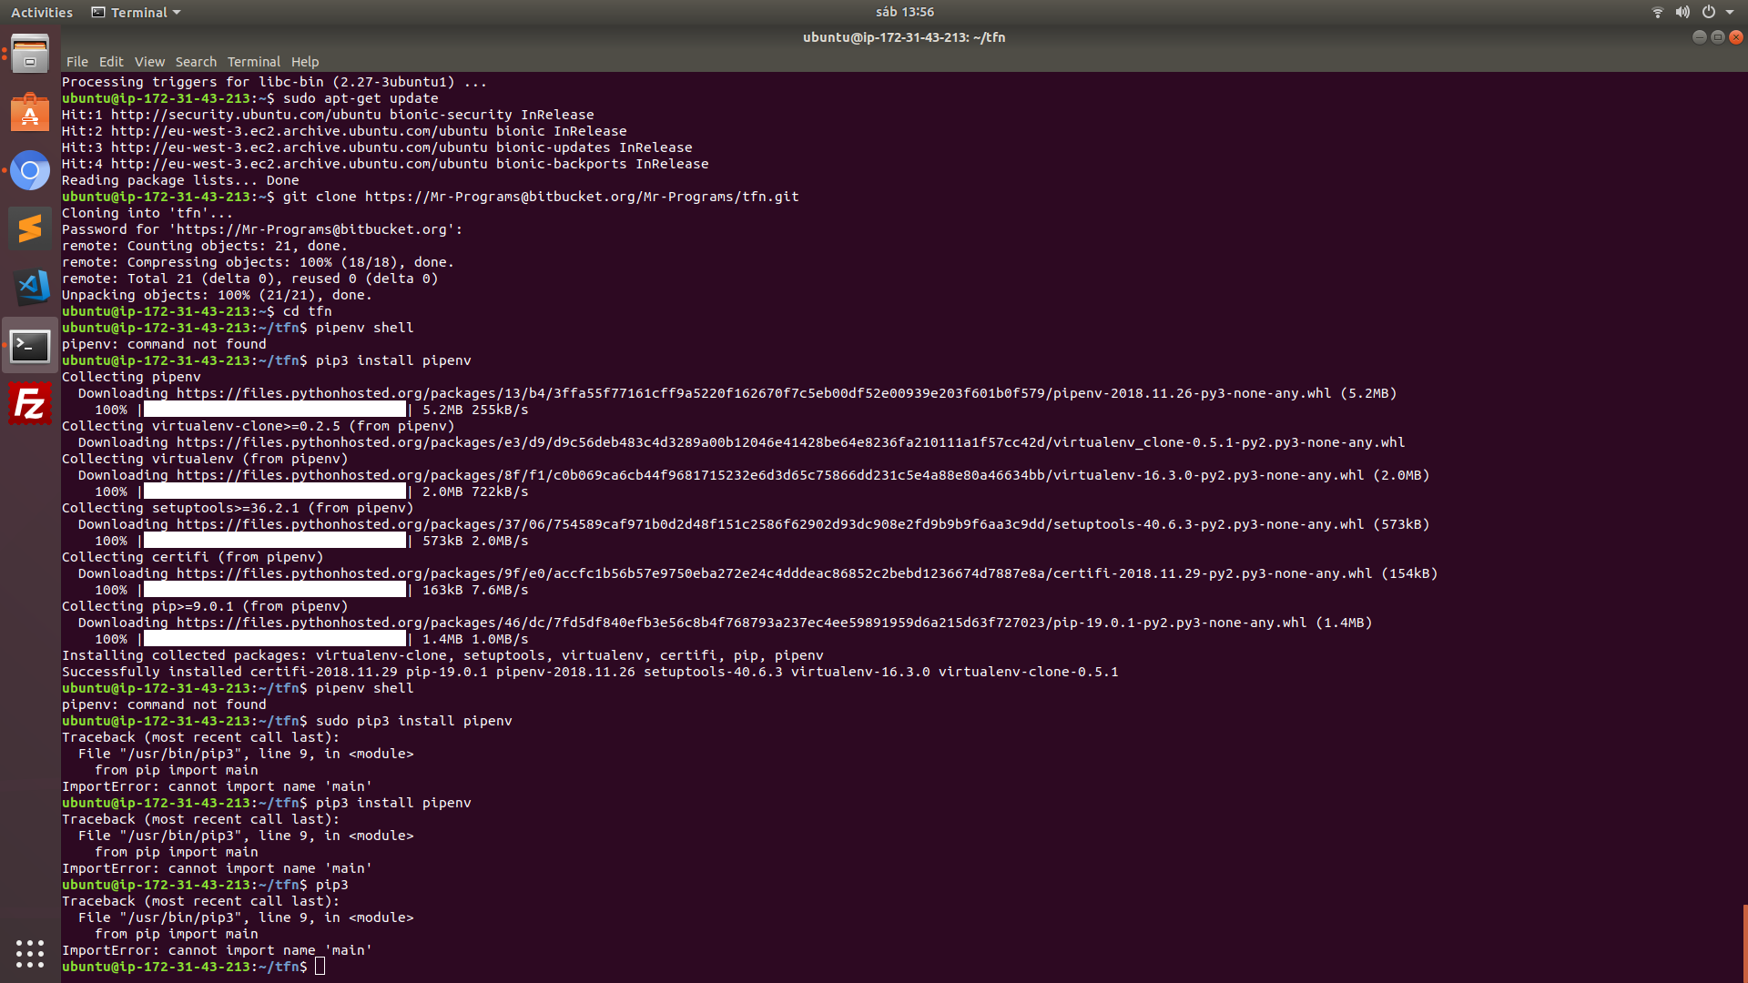
Task: Launch Ubuntu Software from the dock
Action: [30, 113]
